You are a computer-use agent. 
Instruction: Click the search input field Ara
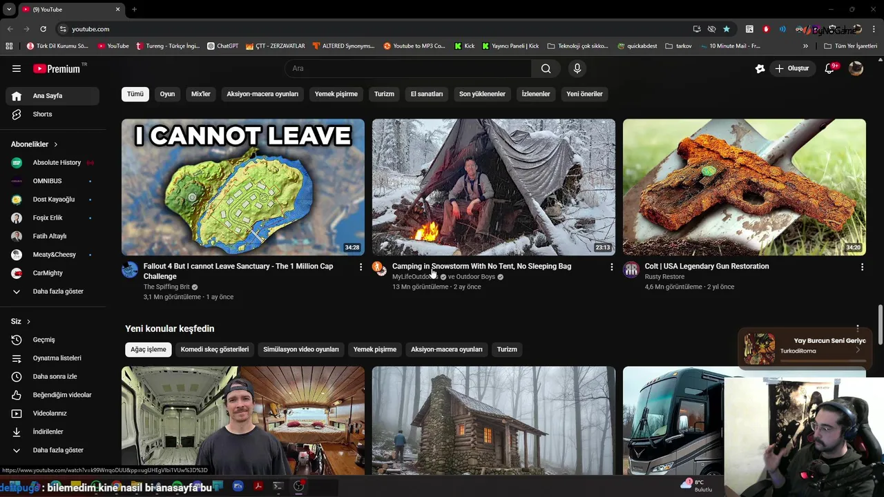[408, 68]
